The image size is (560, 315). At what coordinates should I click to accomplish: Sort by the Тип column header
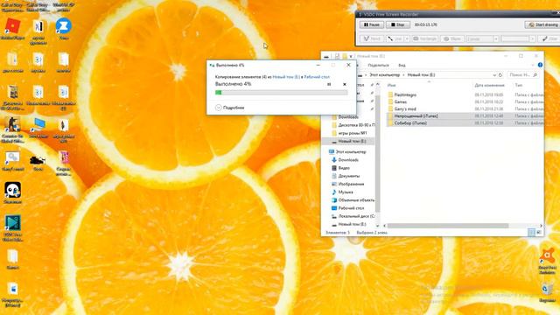(519, 86)
